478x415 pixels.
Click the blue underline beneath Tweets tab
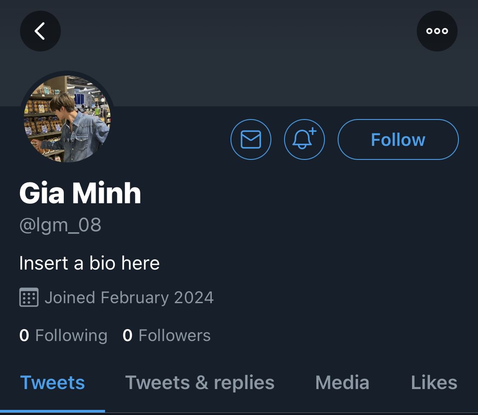click(52, 411)
